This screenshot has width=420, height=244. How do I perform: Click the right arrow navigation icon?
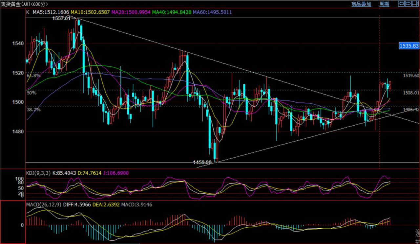[x=408, y=4]
